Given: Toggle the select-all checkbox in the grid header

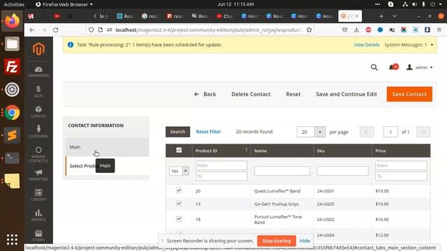Looking at the screenshot, I should (179, 150).
